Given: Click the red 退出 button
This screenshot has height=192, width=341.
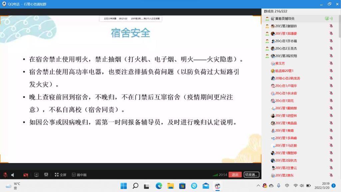Looking at the screenshot, I should [235, 175].
